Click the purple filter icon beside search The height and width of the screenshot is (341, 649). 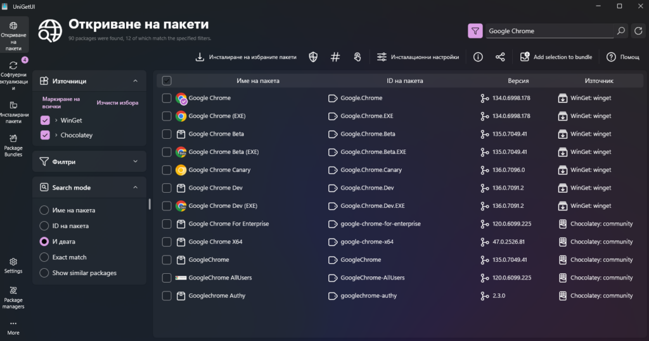point(475,31)
